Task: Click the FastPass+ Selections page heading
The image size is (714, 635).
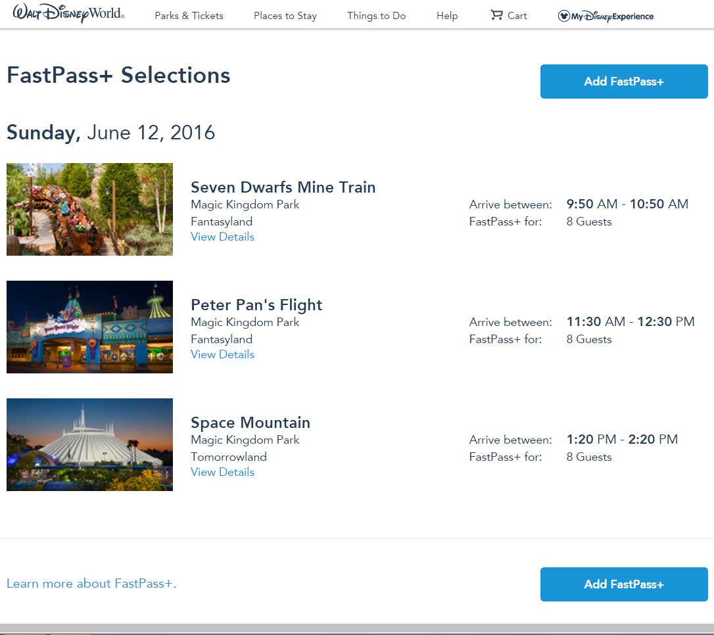Action: [118, 76]
